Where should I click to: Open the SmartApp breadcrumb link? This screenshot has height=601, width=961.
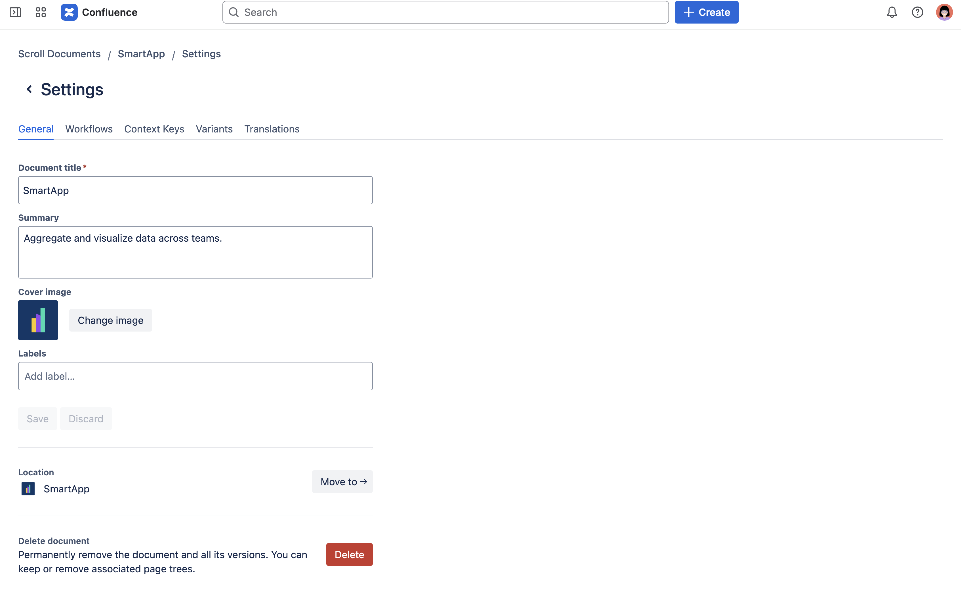coord(141,54)
